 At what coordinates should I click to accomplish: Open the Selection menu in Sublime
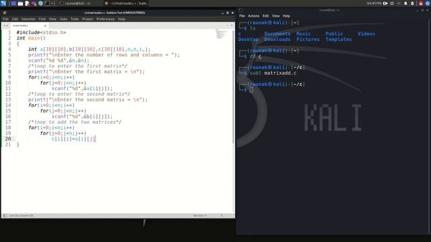[28, 19]
